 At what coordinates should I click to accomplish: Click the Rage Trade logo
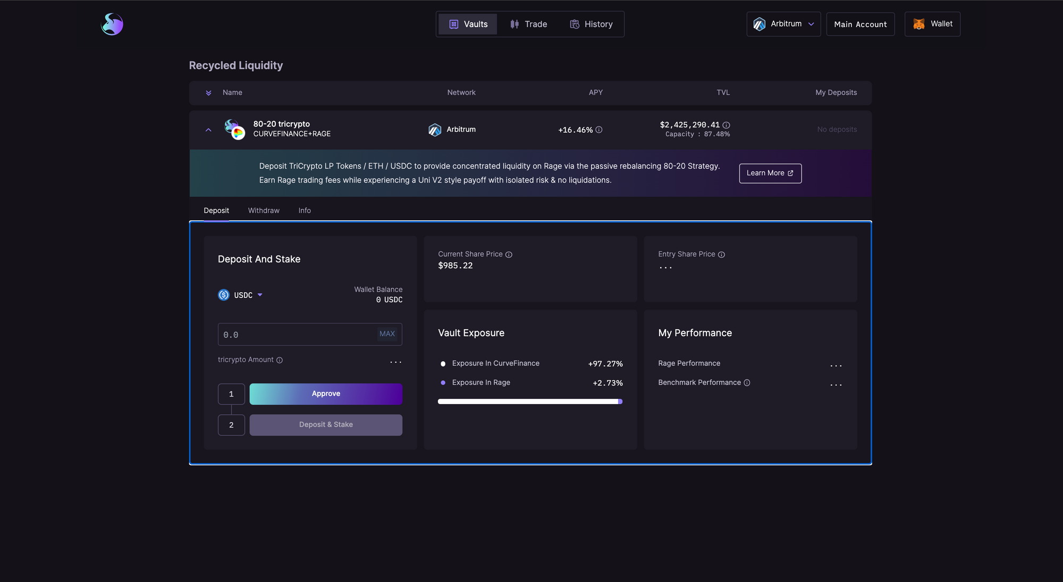click(112, 24)
